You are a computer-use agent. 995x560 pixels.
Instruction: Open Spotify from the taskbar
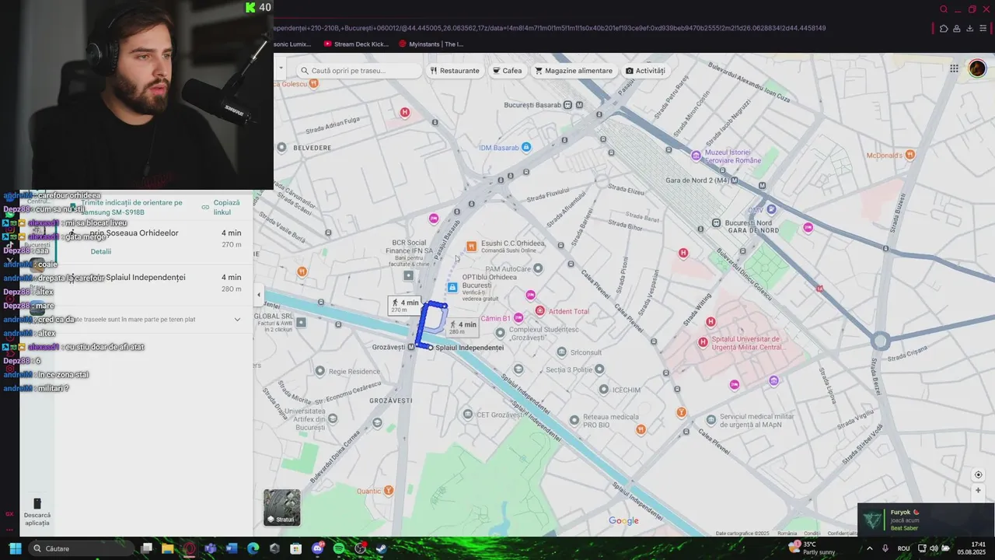click(x=339, y=548)
